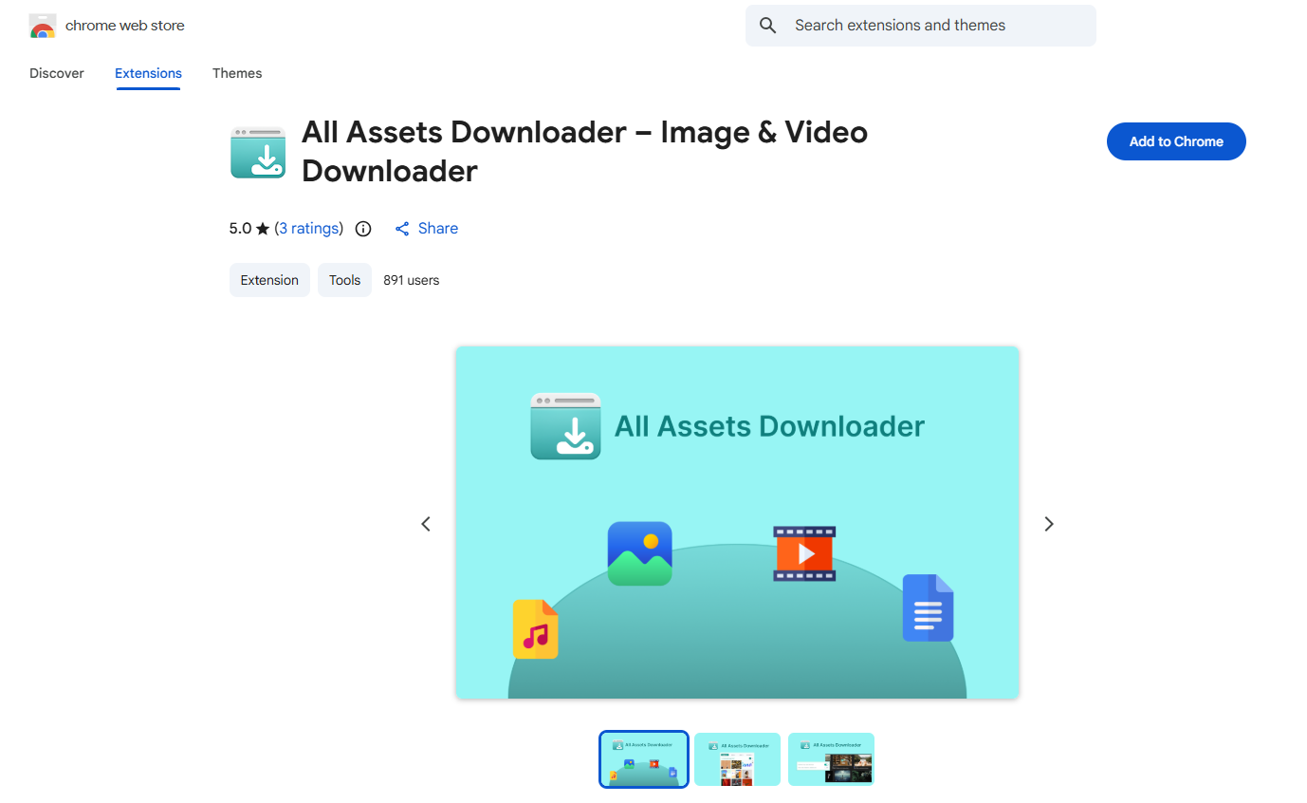Open the 3 ratings link

point(309,229)
